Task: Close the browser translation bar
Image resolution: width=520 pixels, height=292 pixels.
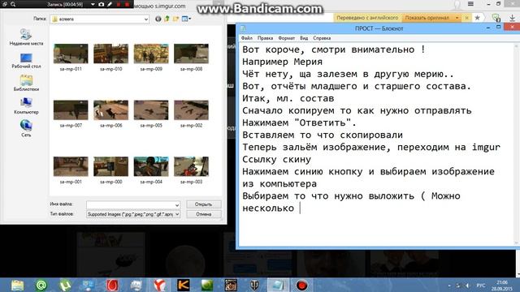Action: tap(466, 18)
